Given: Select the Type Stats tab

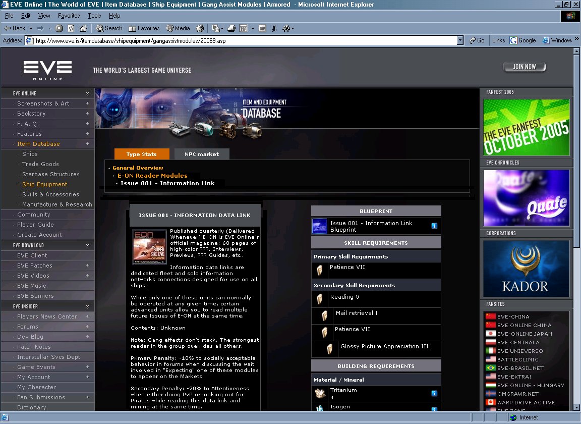Looking at the screenshot, I should 142,154.
